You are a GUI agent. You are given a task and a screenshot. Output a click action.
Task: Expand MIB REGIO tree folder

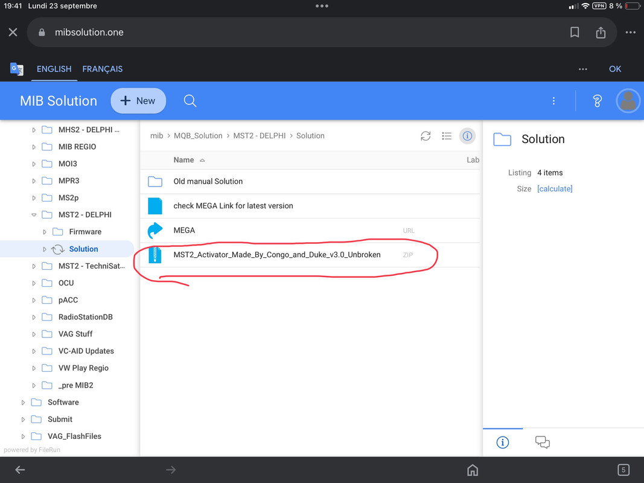[x=34, y=147]
